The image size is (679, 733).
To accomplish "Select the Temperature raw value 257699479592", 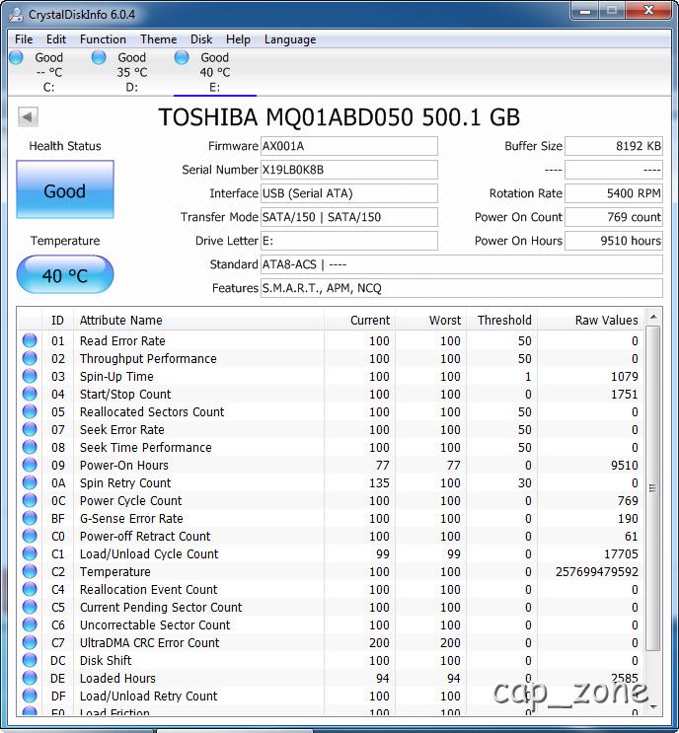I will [x=597, y=572].
